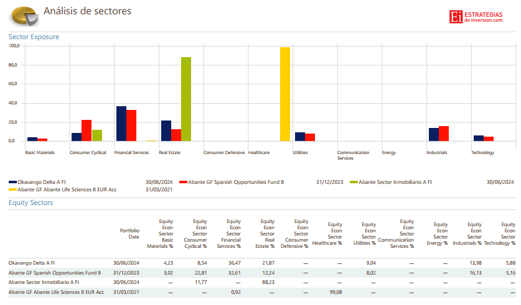Click the Energy axis label

coord(389,153)
